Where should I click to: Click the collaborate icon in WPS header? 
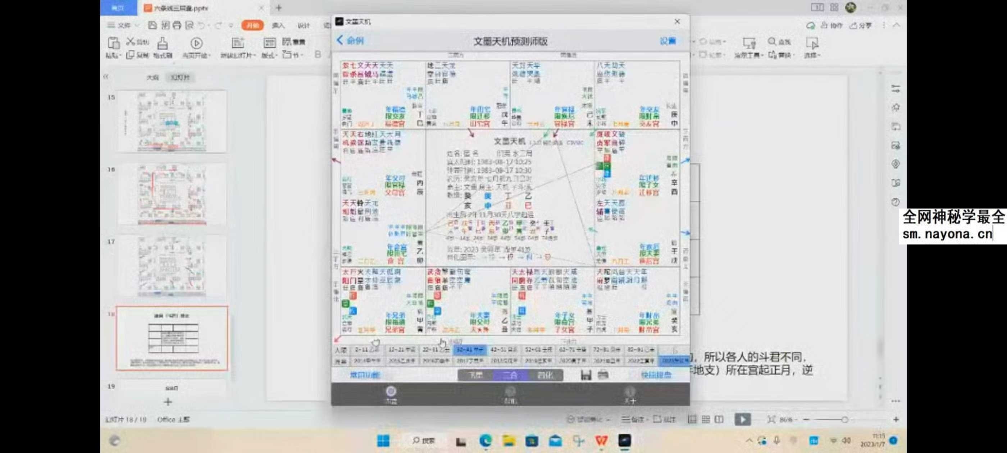click(824, 25)
